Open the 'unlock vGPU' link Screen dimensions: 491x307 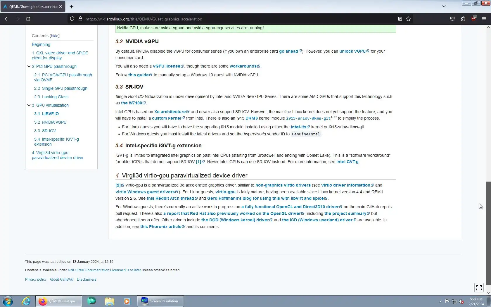click(354, 51)
